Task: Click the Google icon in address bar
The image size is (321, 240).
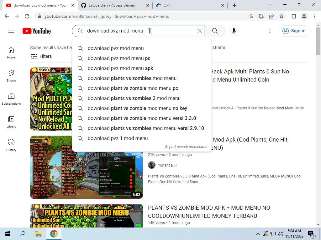Action: click(x=251, y=16)
